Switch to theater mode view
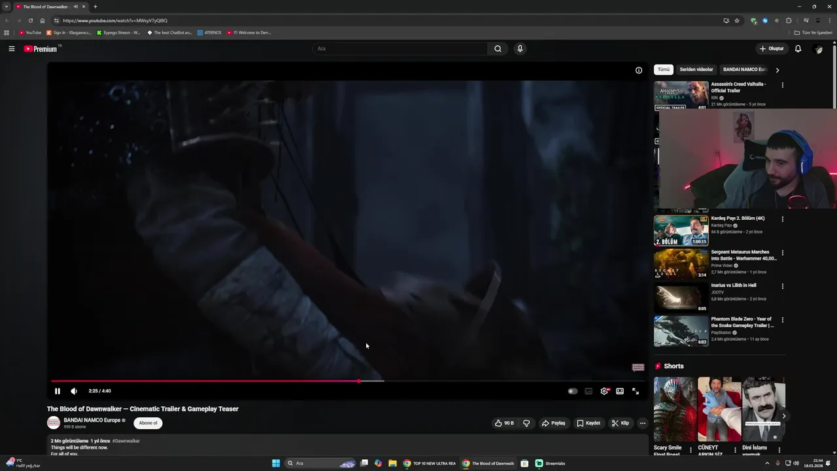 pyautogui.click(x=620, y=391)
